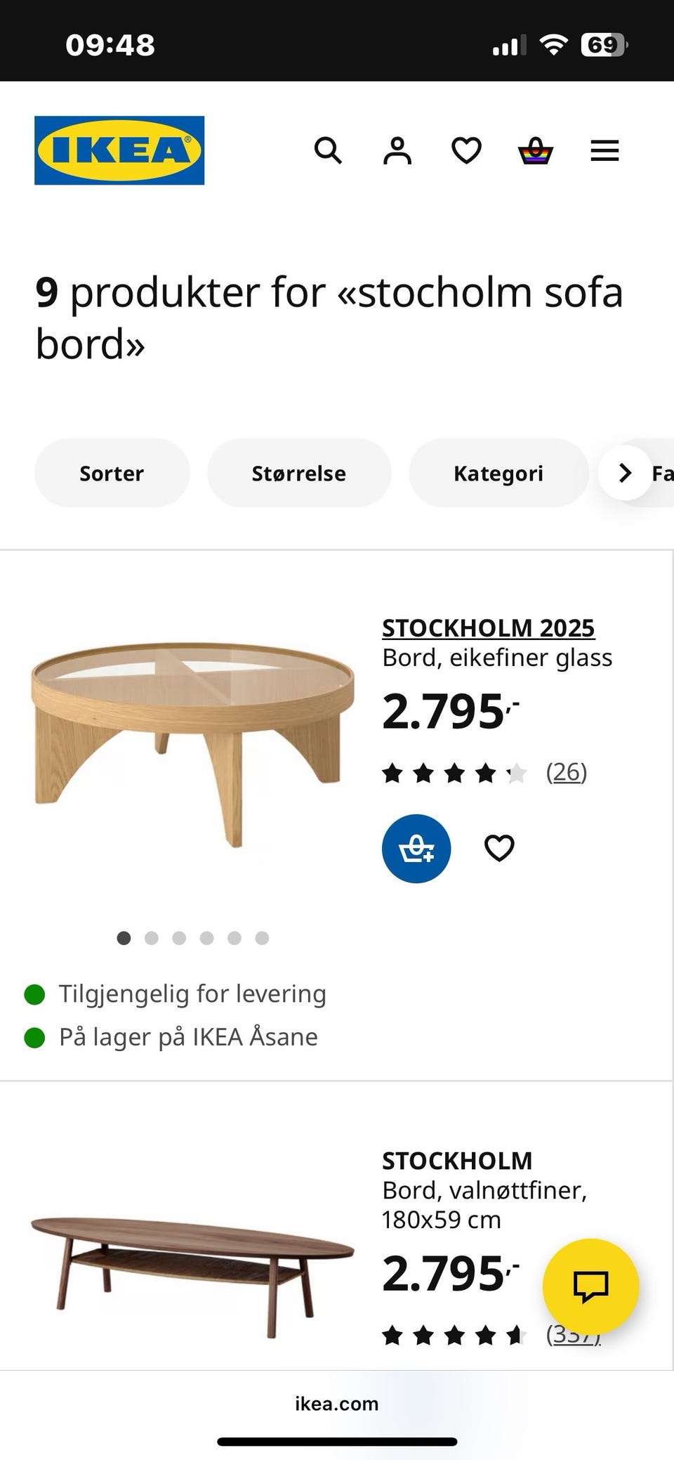Image resolution: width=674 pixels, height=1460 pixels.
Task: Click the IKEA logo
Action: (119, 150)
